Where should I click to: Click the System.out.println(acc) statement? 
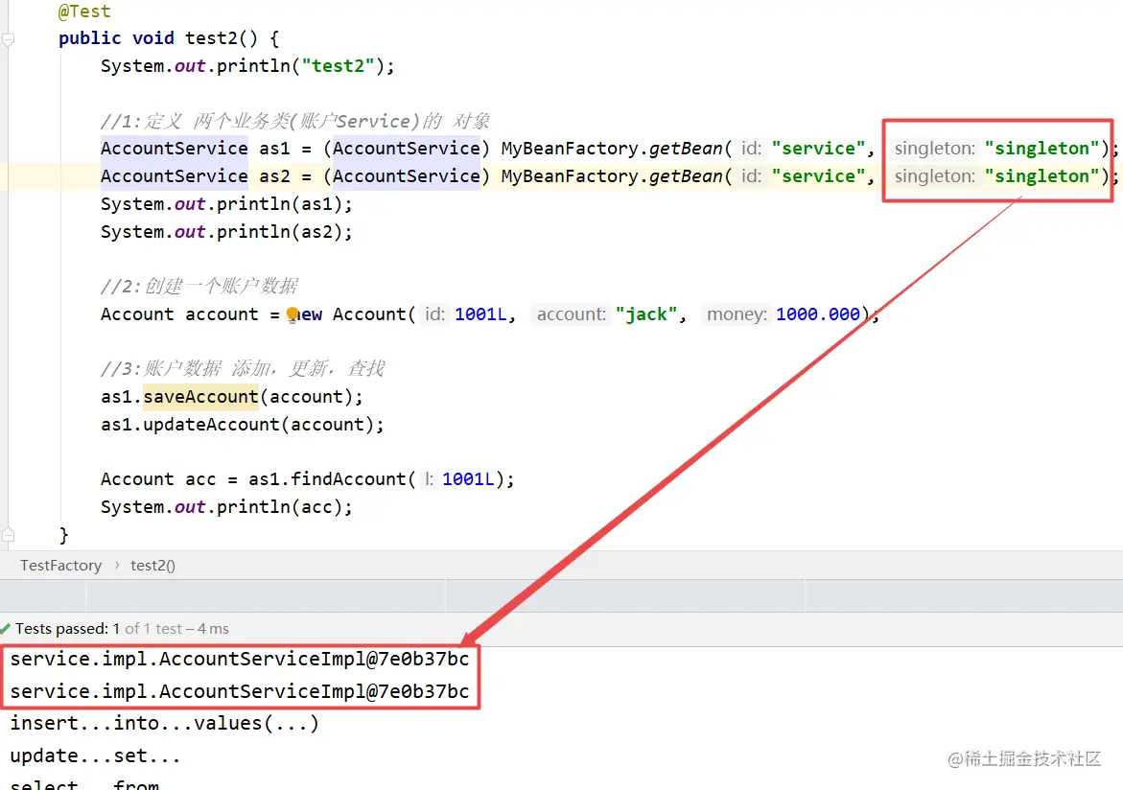click(x=226, y=507)
